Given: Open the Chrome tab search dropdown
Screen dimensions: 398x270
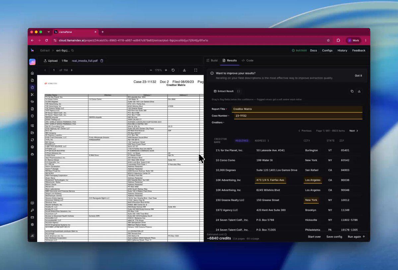Looking at the screenshot, I should tap(49, 32).
